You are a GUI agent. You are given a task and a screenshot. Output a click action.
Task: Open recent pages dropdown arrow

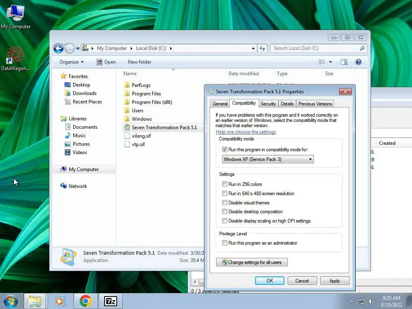coord(78,49)
